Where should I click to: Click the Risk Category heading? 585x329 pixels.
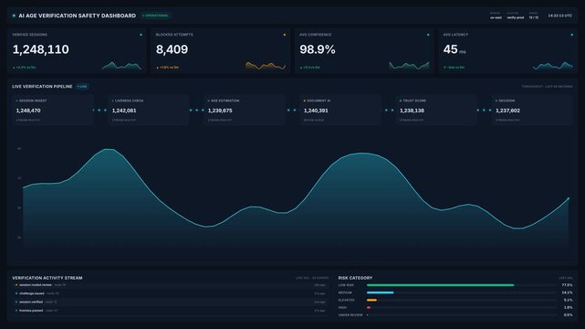355,278
